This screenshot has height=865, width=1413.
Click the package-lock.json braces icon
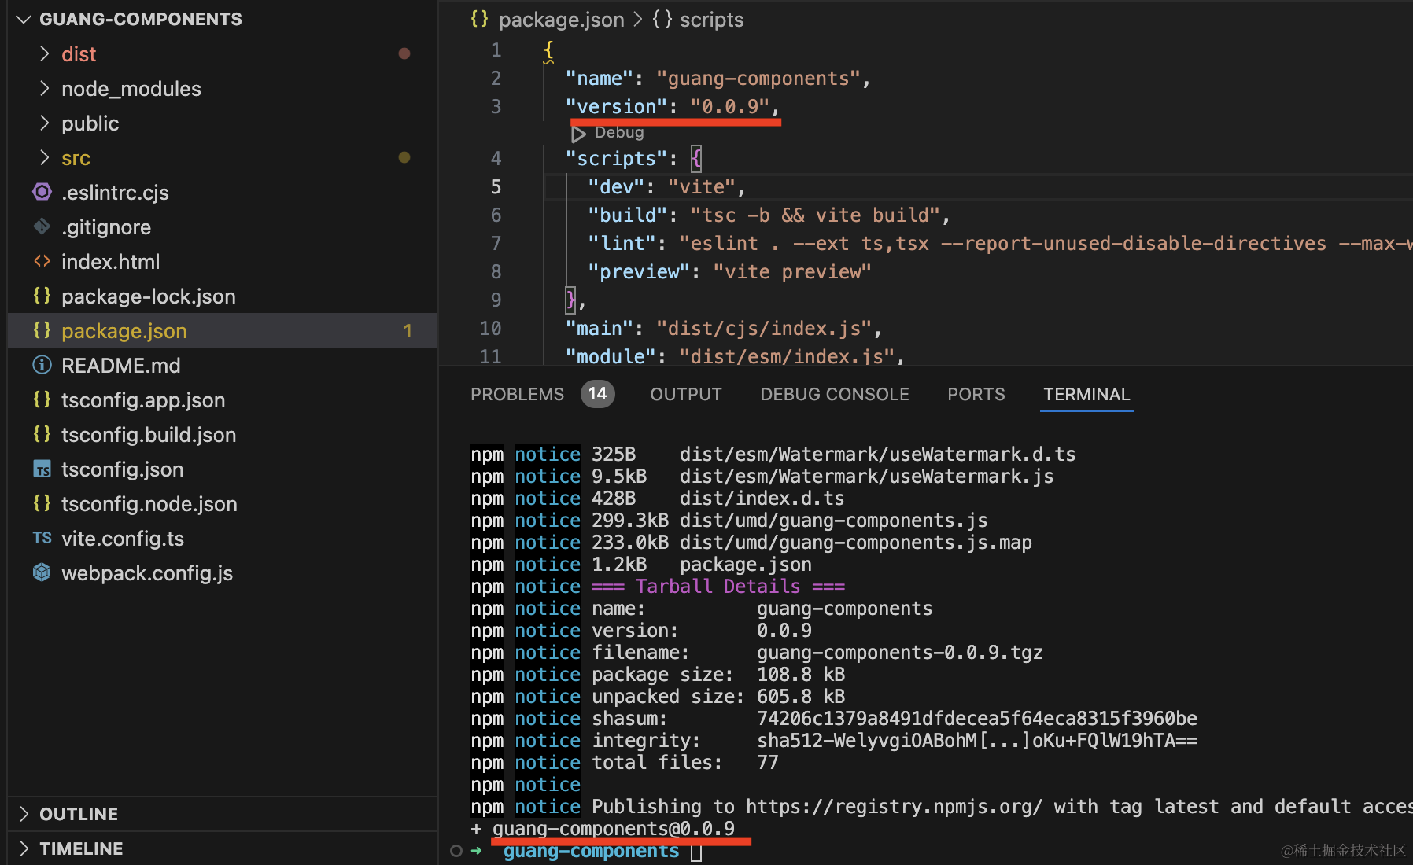(42, 296)
